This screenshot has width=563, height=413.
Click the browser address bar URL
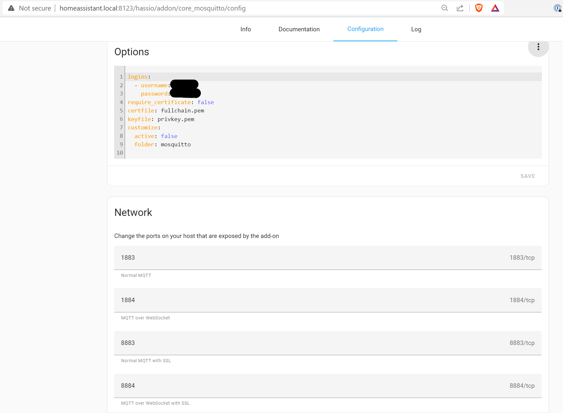[152, 8]
